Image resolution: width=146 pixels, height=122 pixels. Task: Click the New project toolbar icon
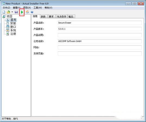click(4, 12)
